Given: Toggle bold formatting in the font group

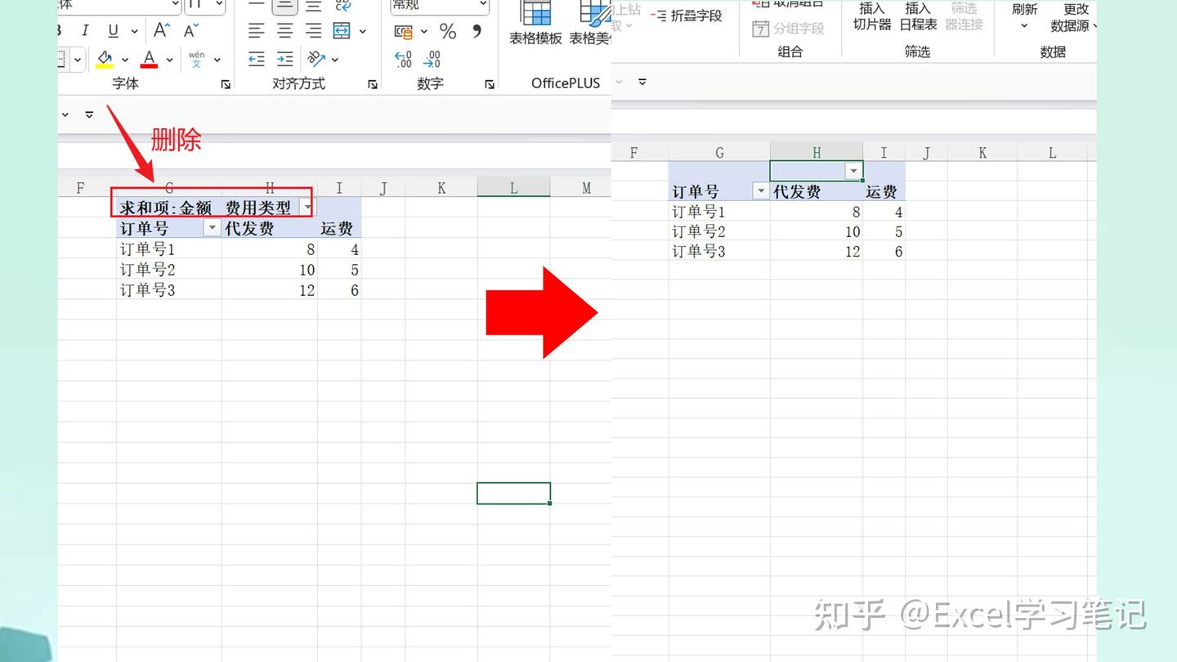Looking at the screenshot, I should click(57, 29).
